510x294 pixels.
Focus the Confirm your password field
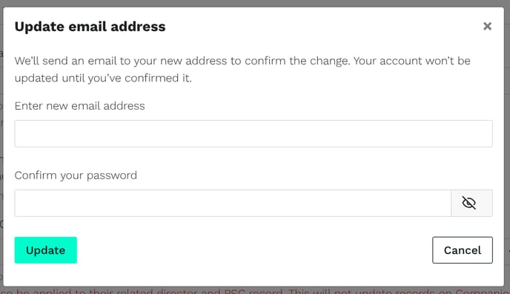pyautogui.click(x=233, y=203)
